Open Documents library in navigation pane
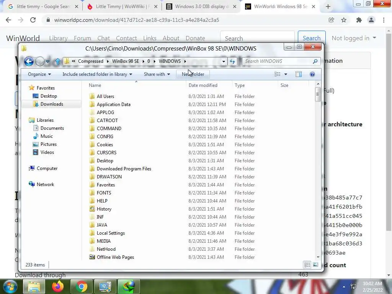This screenshot has height=294, width=392. point(49,128)
